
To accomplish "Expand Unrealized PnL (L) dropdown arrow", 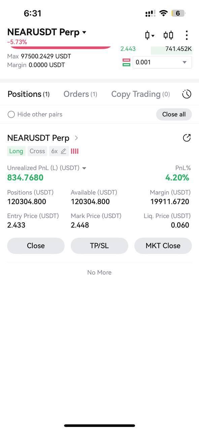I will point(84,168).
